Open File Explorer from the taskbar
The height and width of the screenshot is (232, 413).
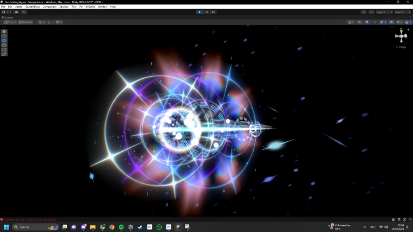pos(93,227)
